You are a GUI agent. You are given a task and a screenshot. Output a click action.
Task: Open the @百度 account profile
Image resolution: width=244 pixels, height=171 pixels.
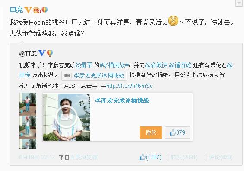[28, 54]
